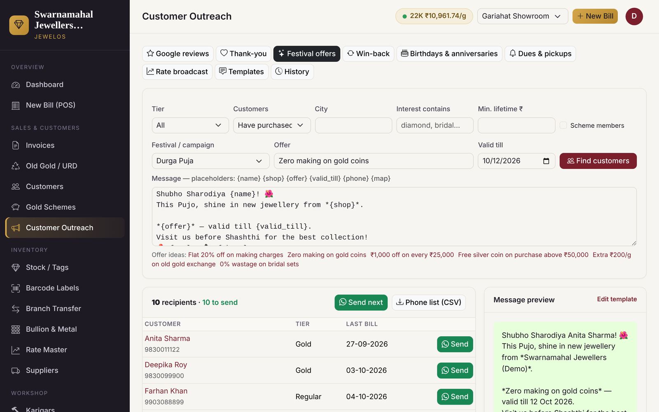Click the New Bill button in header
This screenshot has width=659, height=412.
(595, 16)
